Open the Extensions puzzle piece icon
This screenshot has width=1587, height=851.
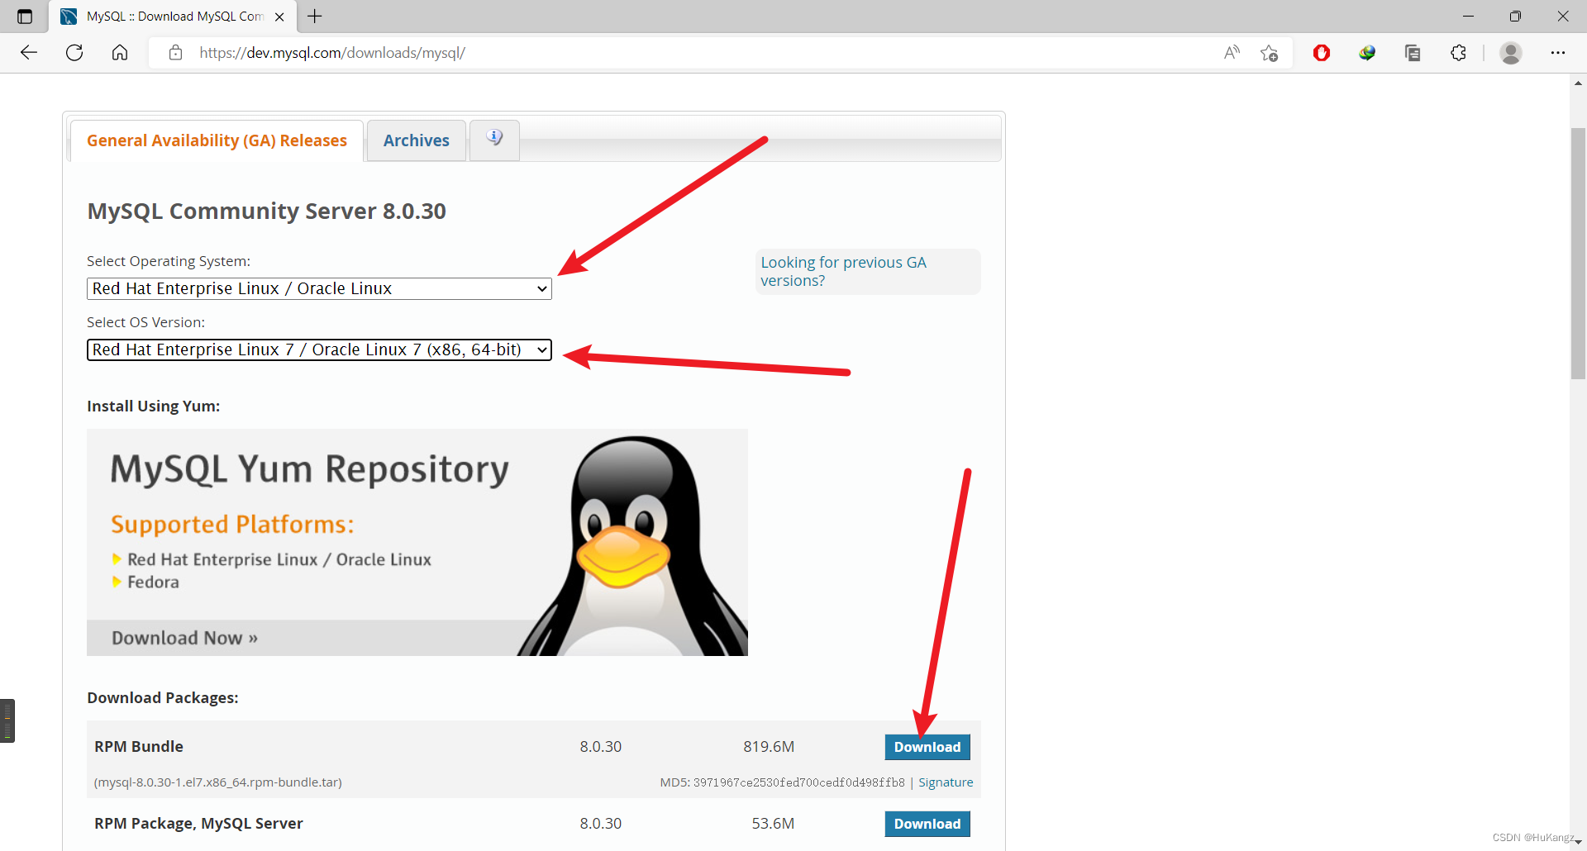pyautogui.click(x=1459, y=53)
